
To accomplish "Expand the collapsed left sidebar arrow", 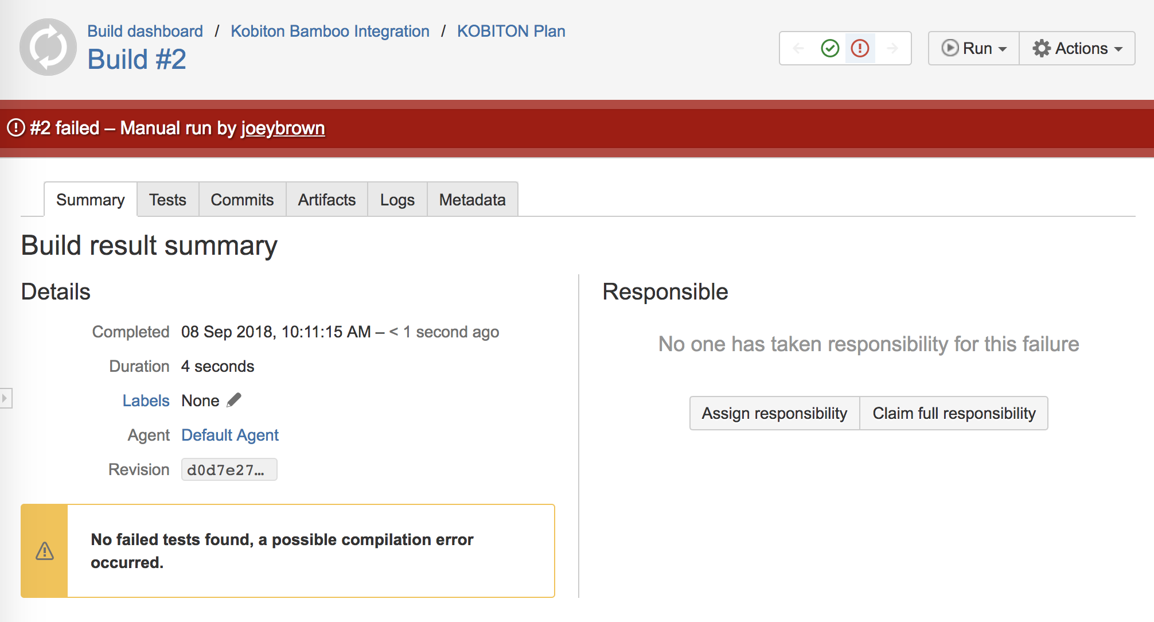I will (5, 398).
